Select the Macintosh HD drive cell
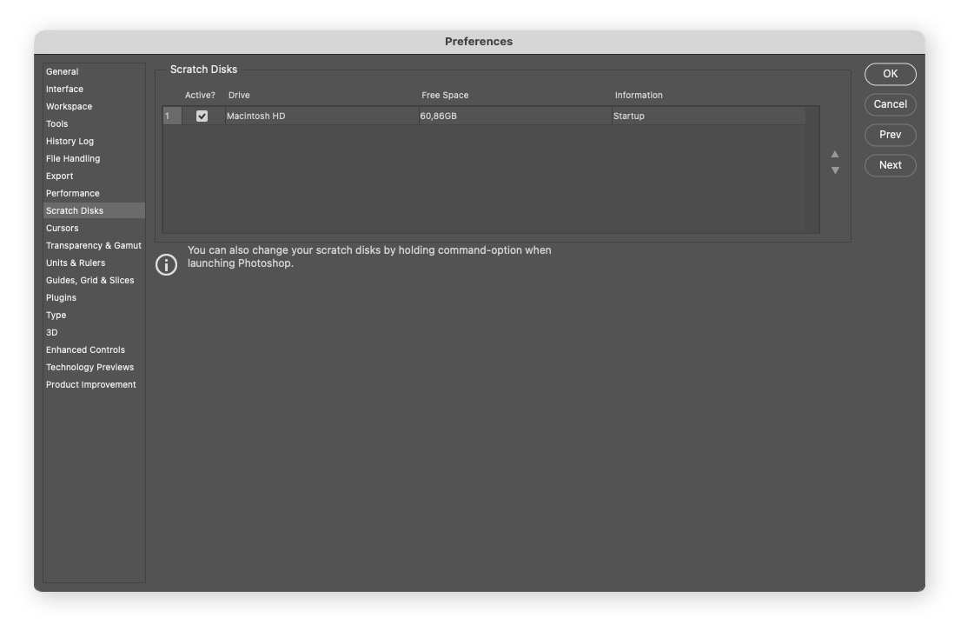Image resolution: width=954 pixels, height=625 pixels. tap(321, 116)
